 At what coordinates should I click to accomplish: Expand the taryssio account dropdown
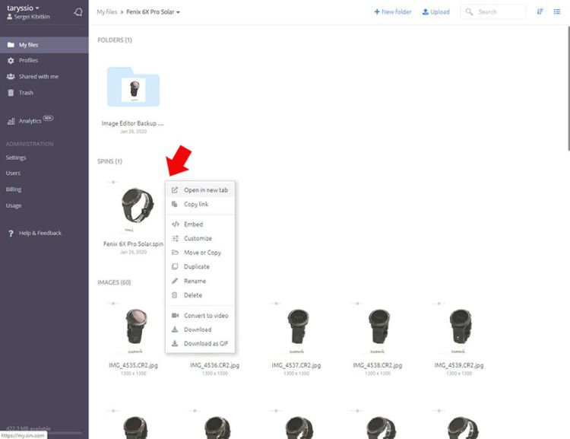coord(23,8)
